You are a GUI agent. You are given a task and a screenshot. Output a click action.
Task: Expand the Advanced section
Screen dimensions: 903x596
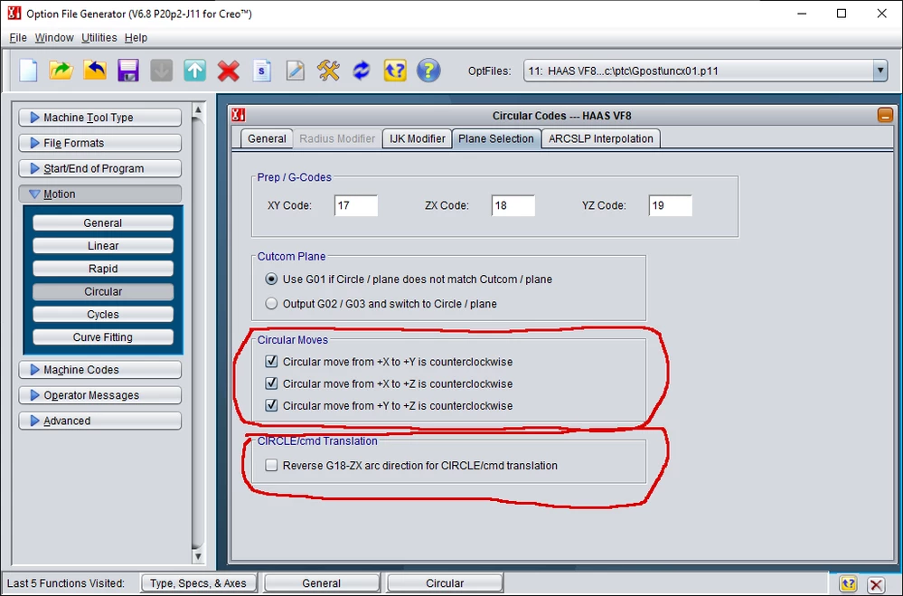99,421
